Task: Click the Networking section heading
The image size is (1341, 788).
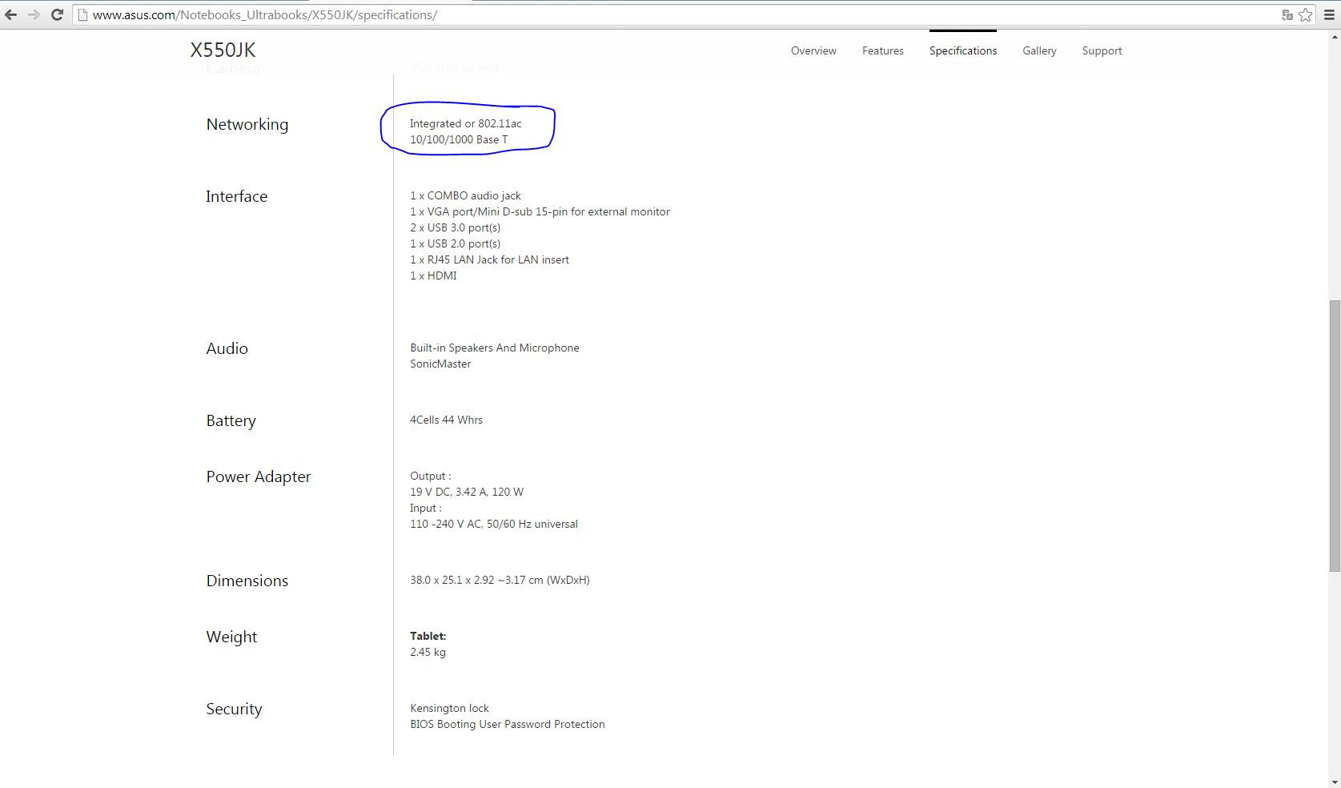Action: pyautogui.click(x=247, y=124)
